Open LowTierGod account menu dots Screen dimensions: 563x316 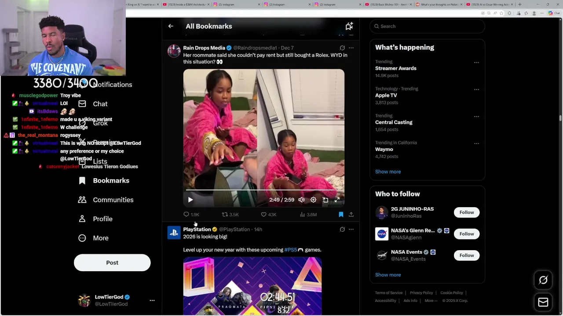[152, 301]
